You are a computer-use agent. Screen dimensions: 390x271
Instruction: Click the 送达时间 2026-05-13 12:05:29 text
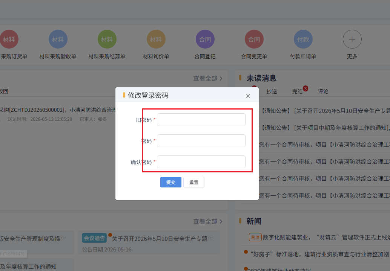tap(40, 119)
